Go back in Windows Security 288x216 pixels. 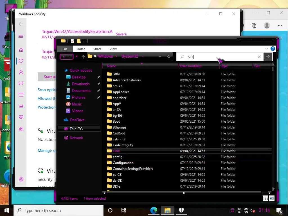click(x=21, y=24)
